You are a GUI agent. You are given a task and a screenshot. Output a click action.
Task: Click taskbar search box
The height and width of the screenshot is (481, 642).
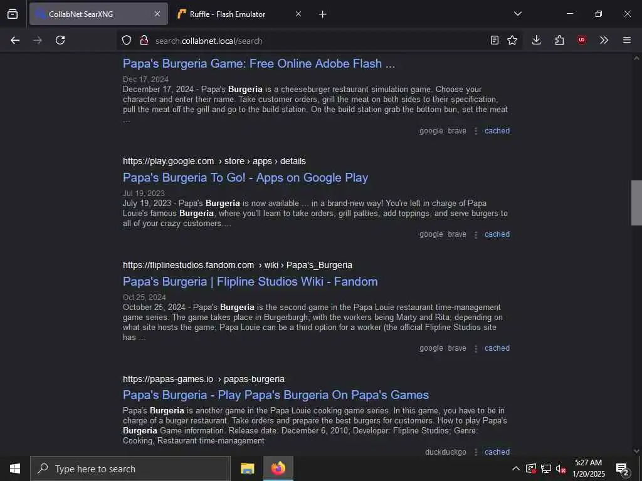130,468
